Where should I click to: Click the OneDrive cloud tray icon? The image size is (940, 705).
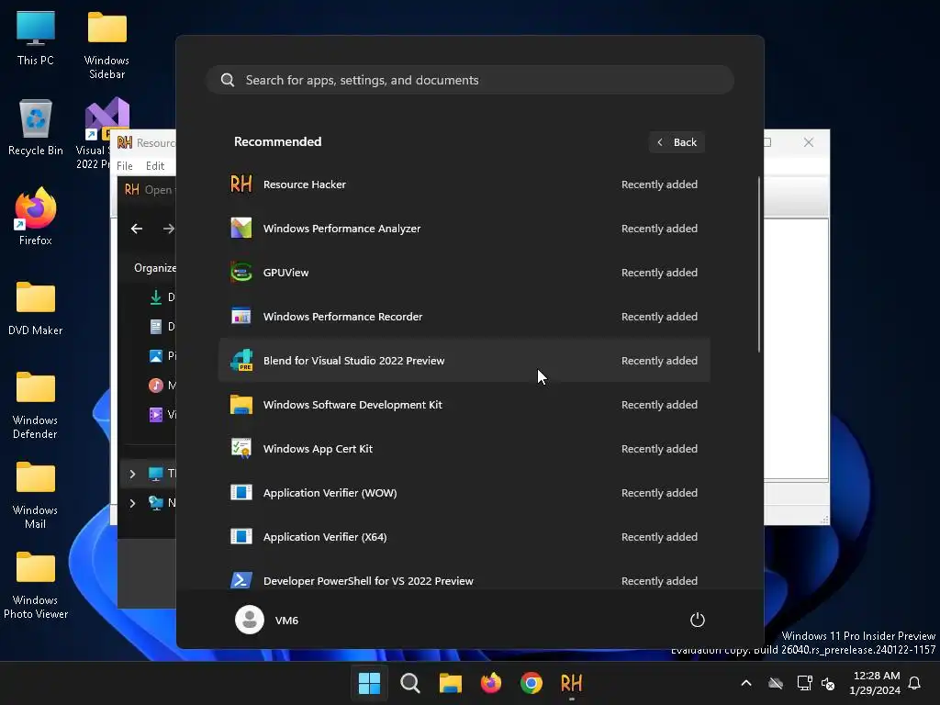(776, 683)
